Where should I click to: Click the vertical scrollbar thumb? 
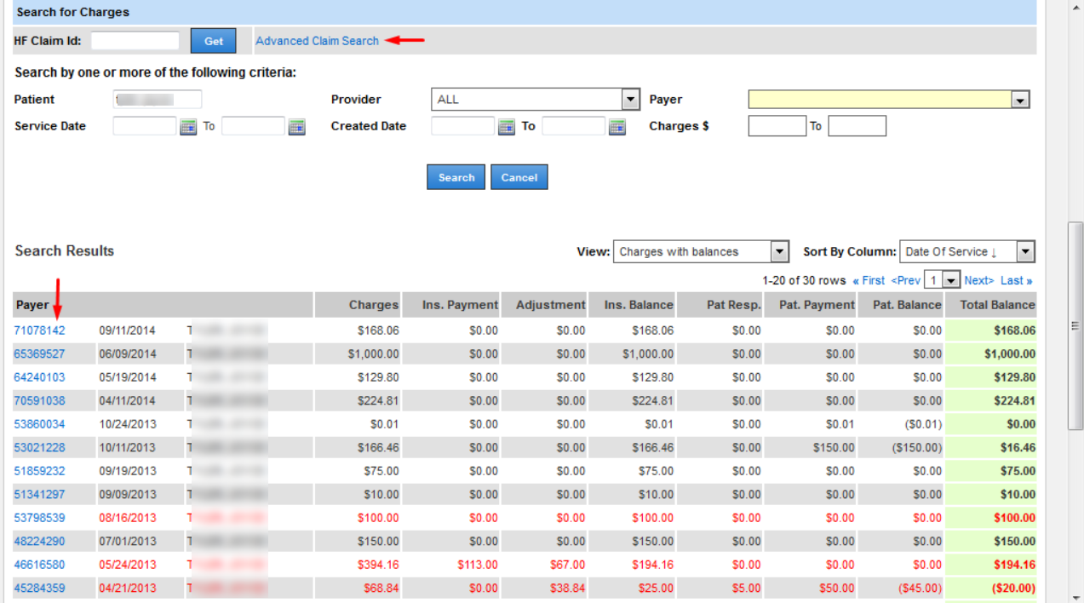(x=1075, y=325)
